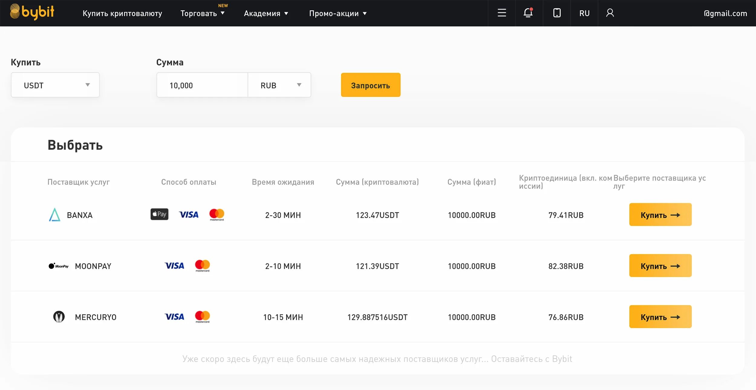Click Купить for the BANXA provider

[x=660, y=215]
